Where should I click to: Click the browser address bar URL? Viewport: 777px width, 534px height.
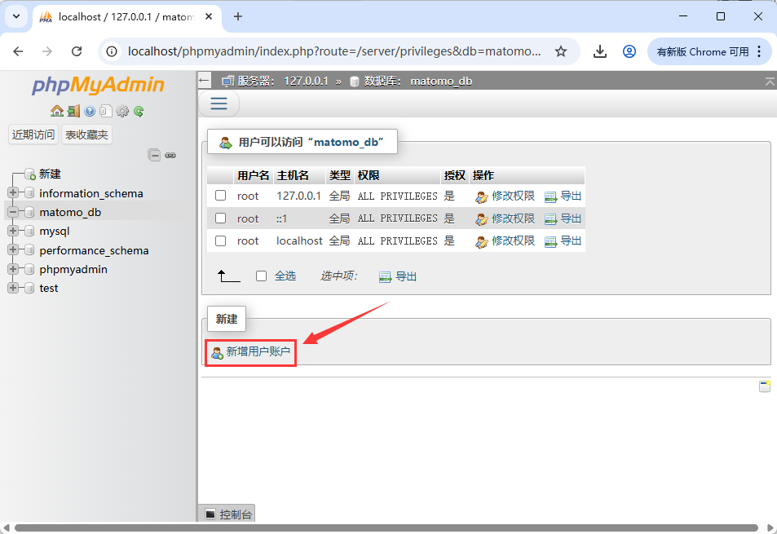[x=334, y=51]
